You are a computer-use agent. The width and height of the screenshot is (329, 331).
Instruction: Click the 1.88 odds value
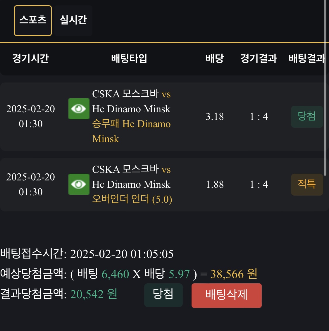click(215, 185)
